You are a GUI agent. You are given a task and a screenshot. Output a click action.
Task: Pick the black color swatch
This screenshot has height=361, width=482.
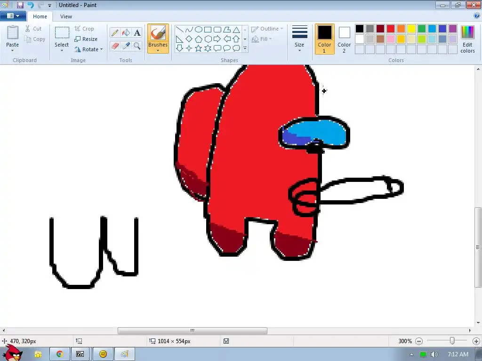(360, 29)
